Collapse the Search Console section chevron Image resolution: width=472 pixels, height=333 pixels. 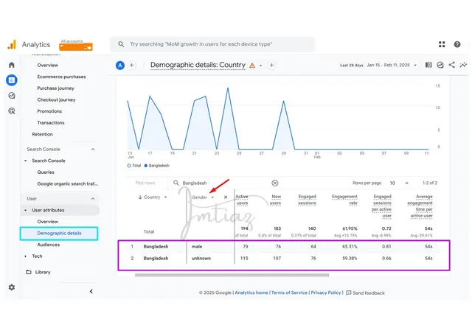[93, 150]
